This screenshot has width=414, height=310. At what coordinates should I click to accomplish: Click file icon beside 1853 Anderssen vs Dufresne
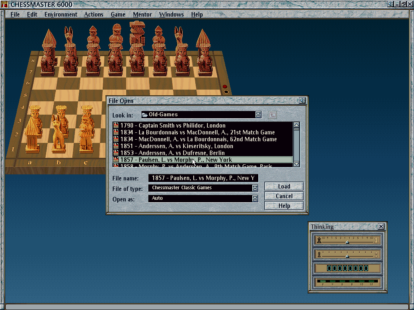(116, 153)
